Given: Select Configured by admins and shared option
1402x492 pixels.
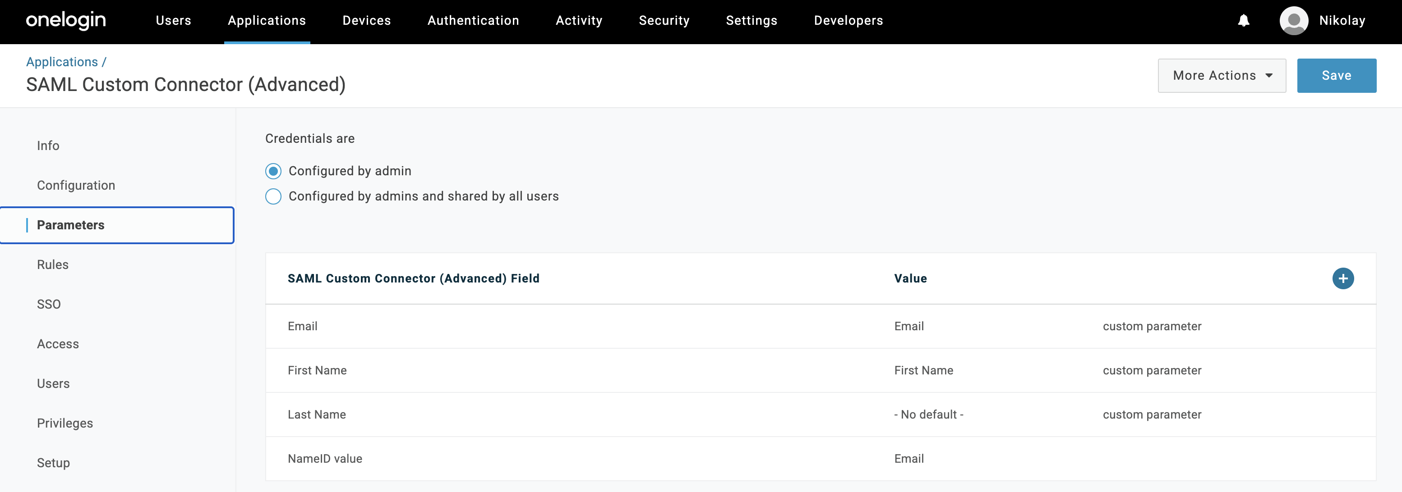Looking at the screenshot, I should [x=273, y=196].
